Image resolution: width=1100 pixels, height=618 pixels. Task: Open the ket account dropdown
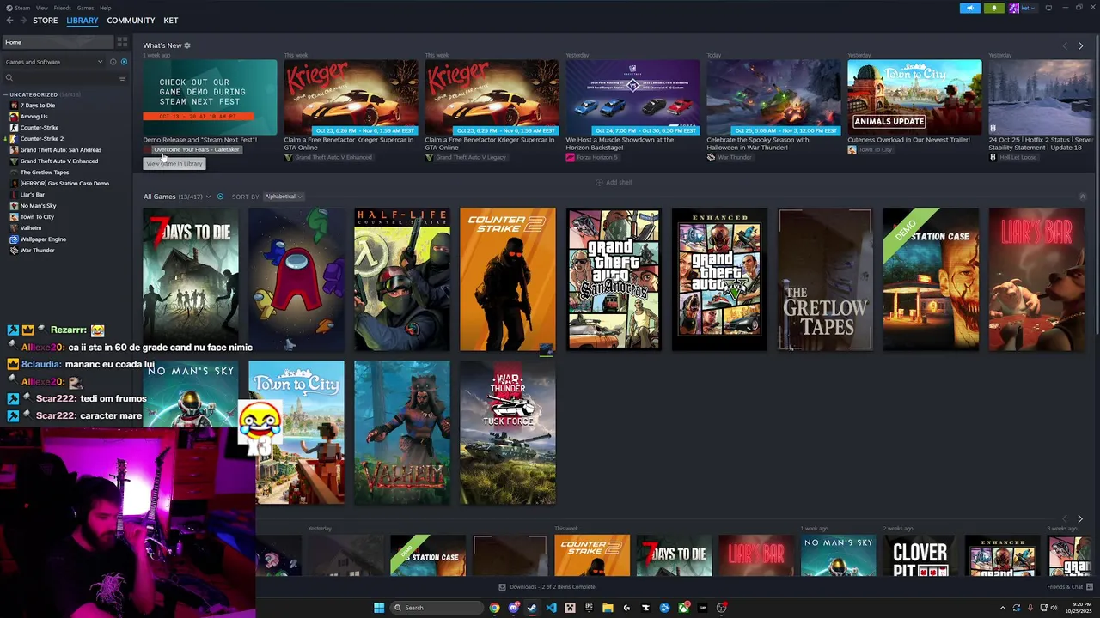(1027, 8)
